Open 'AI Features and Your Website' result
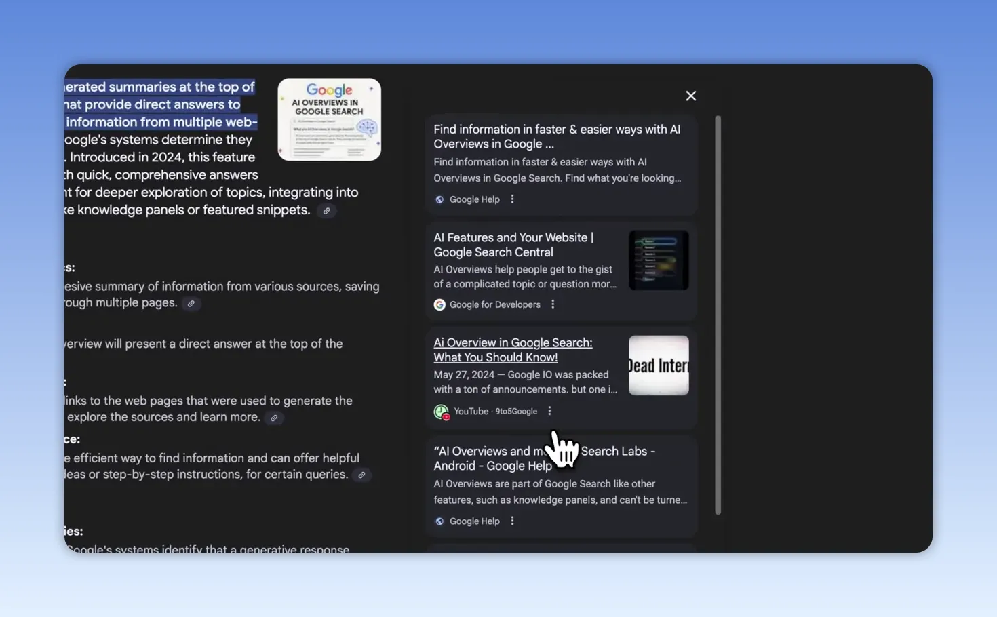The height and width of the screenshot is (617, 997). [x=513, y=245]
